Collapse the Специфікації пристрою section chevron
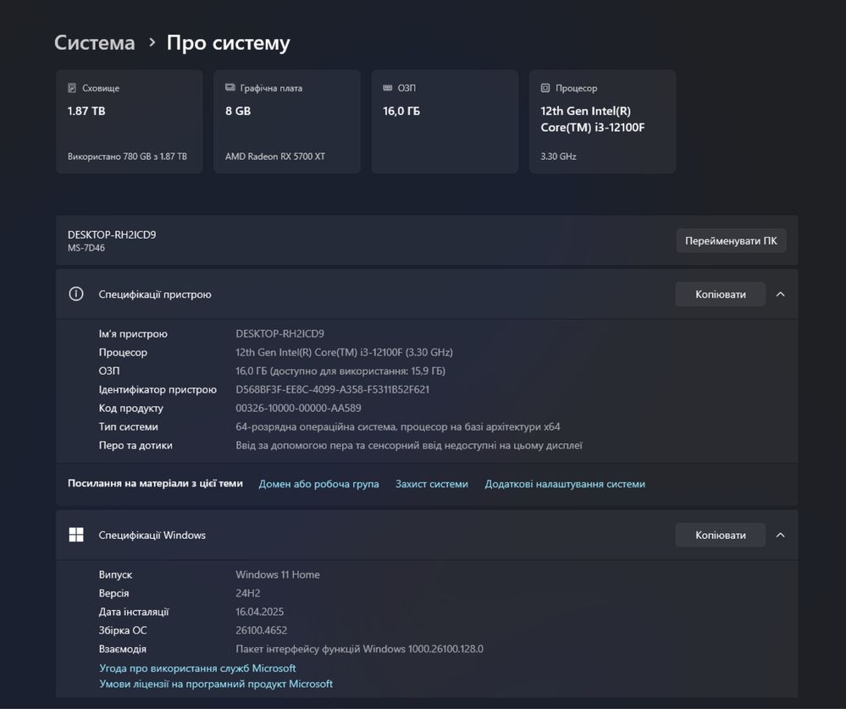The width and height of the screenshot is (846, 709). [x=780, y=294]
